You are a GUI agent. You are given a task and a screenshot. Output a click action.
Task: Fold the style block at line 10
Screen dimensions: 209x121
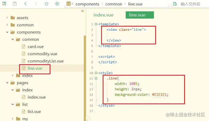96,73
